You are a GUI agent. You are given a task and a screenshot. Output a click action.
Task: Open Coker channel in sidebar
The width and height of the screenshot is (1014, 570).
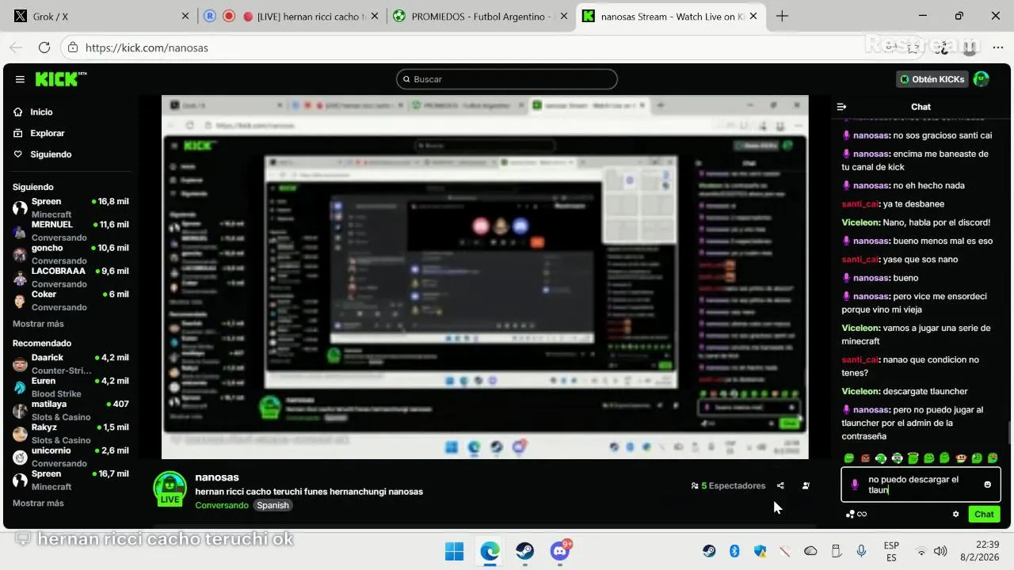[71, 301]
